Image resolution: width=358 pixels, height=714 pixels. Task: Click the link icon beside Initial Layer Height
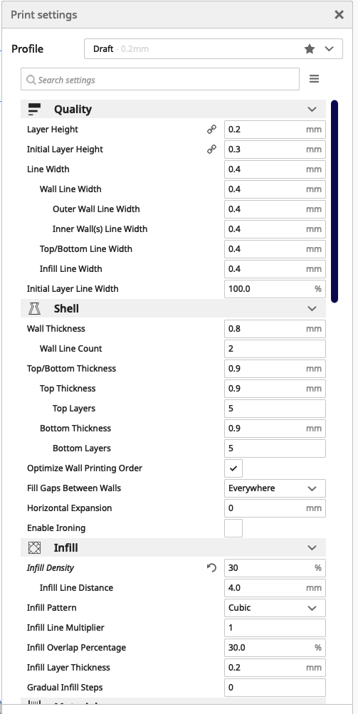211,149
